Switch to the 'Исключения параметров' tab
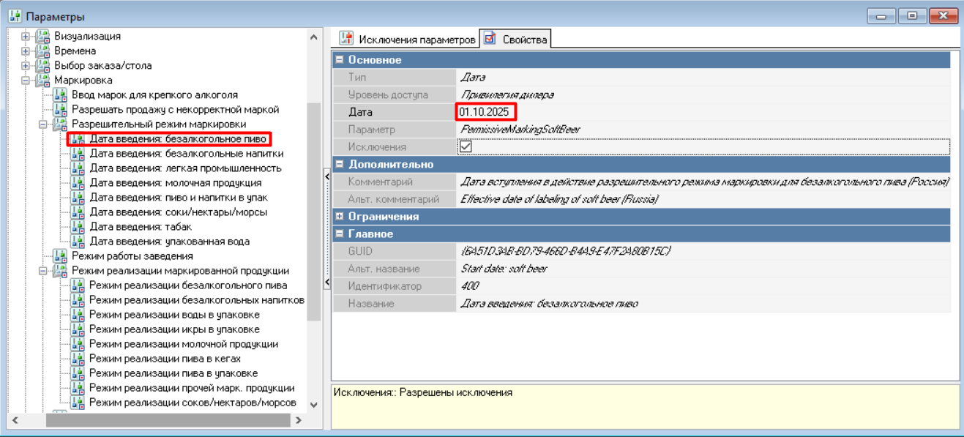Screen dimensions: 964x437 tap(416, 40)
